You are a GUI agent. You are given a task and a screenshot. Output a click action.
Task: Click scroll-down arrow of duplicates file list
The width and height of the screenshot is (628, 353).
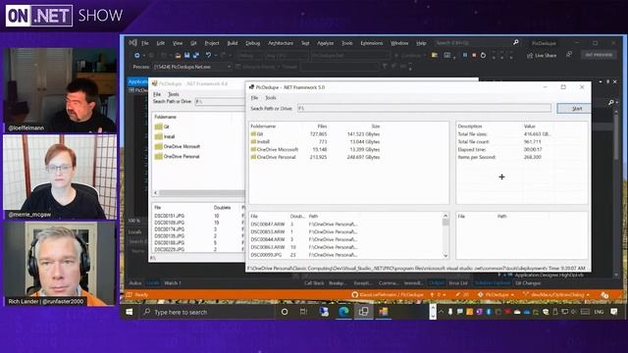[445, 255]
